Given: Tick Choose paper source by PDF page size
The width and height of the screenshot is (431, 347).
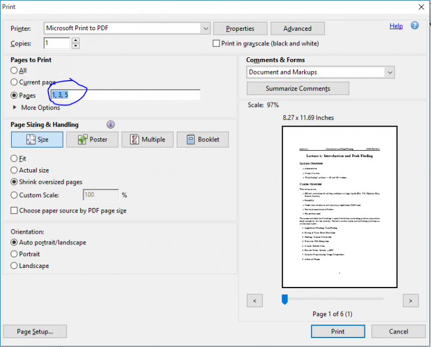Looking at the screenshot, I should (15, 211).
